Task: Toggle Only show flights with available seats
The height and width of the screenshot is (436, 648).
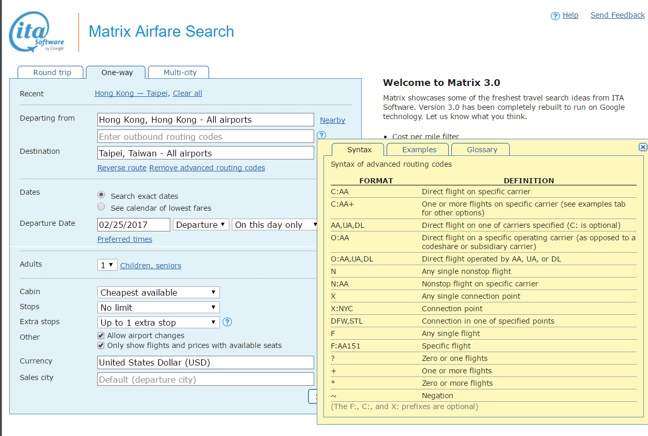Action: pyautogui.click(x=101, y=345)
